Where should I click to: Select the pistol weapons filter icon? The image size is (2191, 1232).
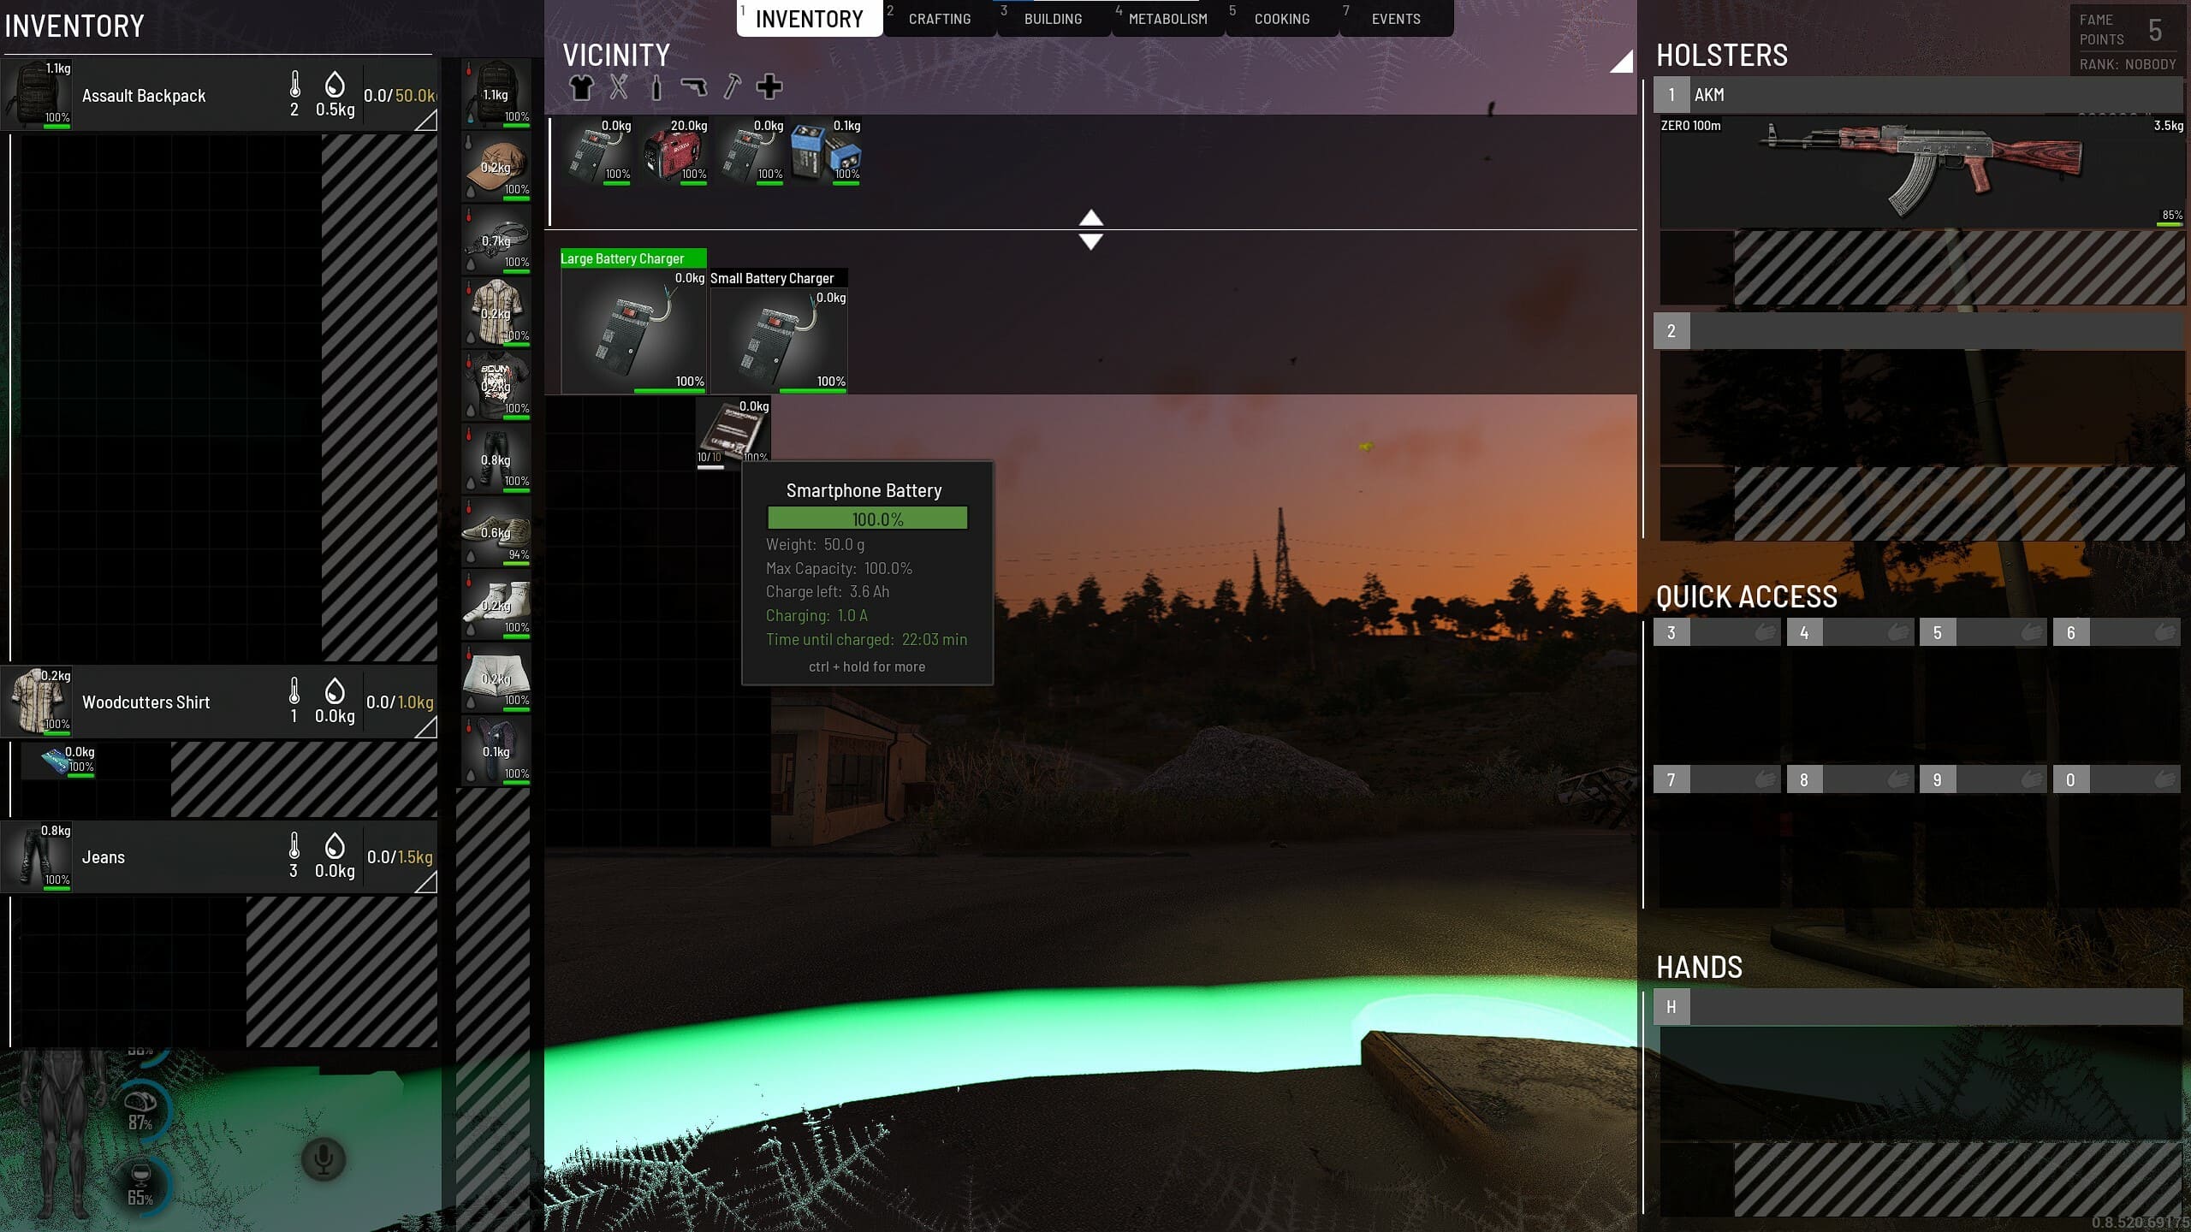click(x=693, y=87)
